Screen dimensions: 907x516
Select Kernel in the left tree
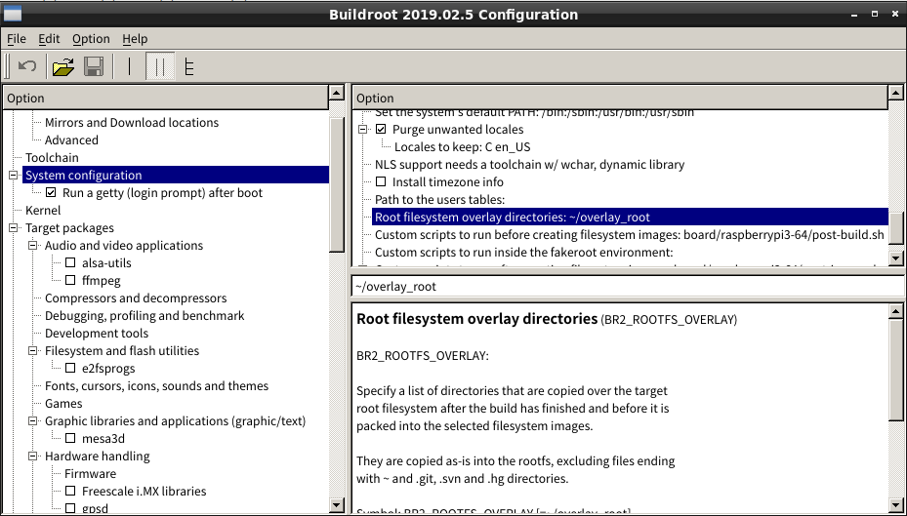[x=43, y=211]
